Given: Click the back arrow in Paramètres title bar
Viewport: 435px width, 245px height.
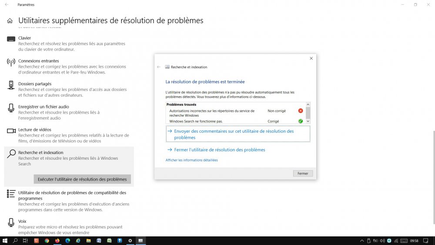Looking at the screenshot, I should [7, 5].
